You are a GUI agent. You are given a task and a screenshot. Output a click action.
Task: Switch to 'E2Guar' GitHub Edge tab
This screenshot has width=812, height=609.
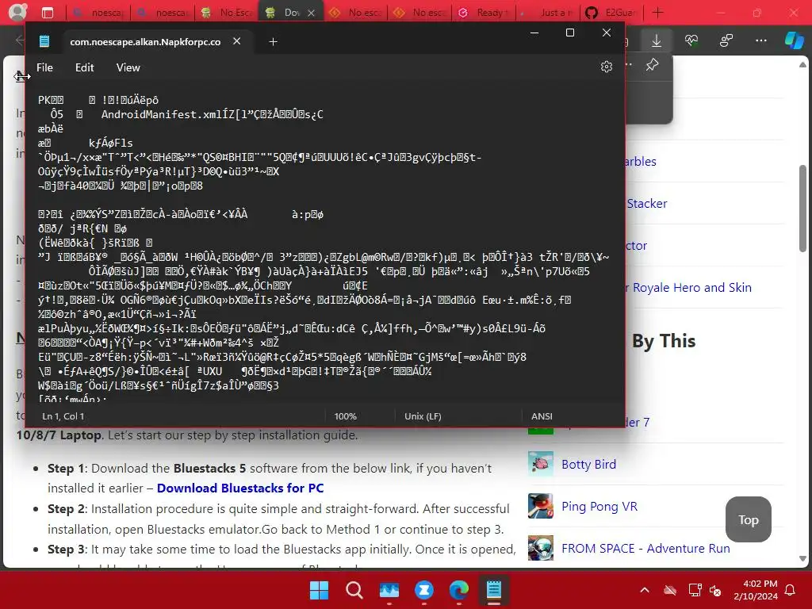click(612, 13)
